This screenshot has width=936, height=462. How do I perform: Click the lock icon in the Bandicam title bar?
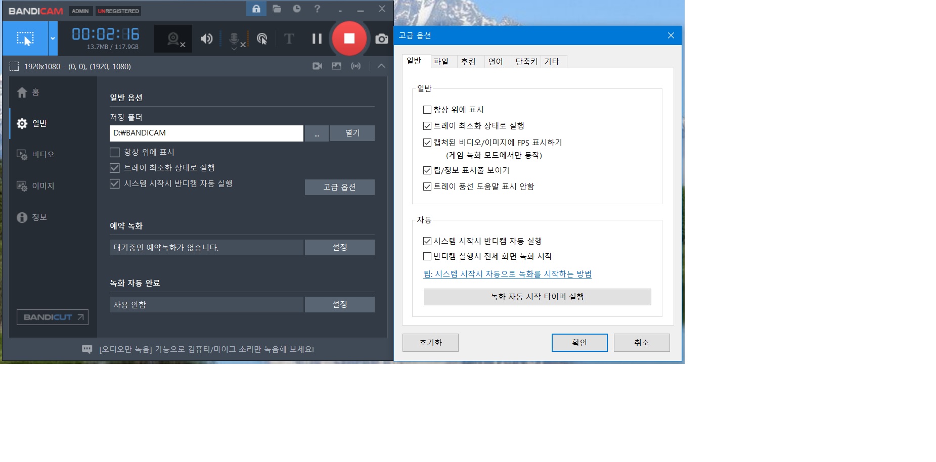(256, 9)
